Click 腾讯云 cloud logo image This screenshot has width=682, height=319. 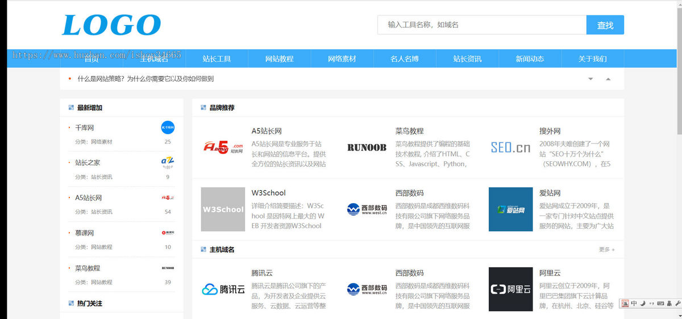click(x=223, y=289)
